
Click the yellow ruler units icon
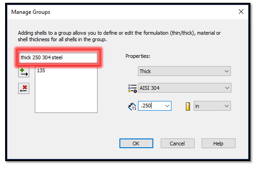(x=188, y=106)
